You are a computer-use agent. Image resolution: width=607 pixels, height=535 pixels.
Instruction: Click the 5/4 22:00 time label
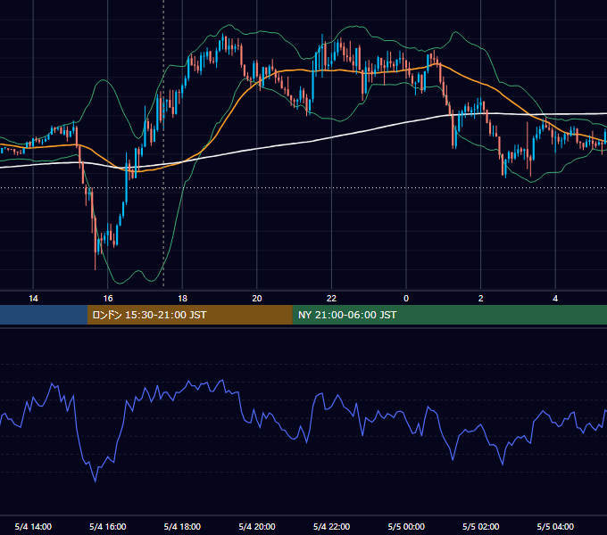coord(331,526)
